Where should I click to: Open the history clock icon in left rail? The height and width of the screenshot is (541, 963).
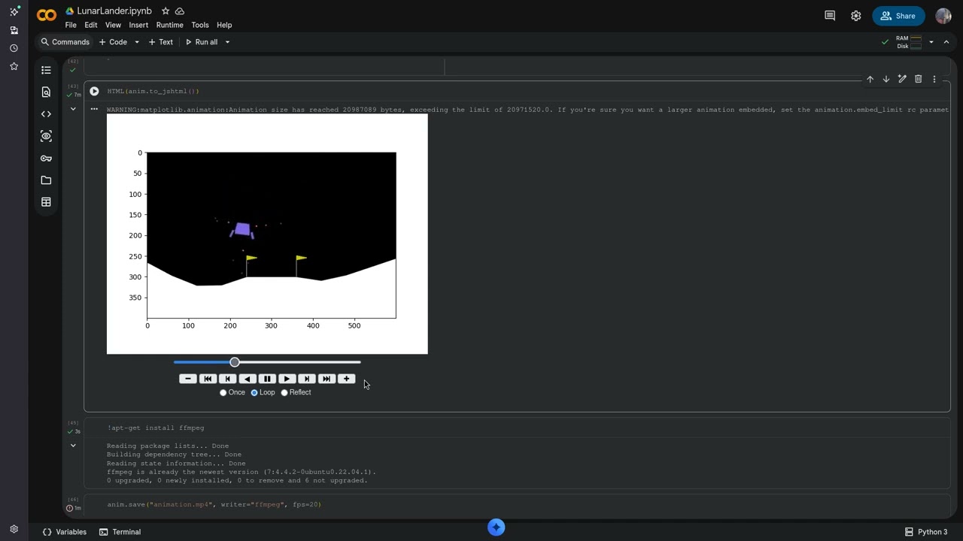14,48
